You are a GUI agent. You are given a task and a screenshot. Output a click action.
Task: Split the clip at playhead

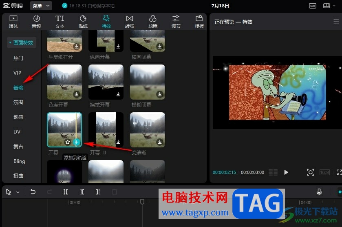click(x=66, y=192)
